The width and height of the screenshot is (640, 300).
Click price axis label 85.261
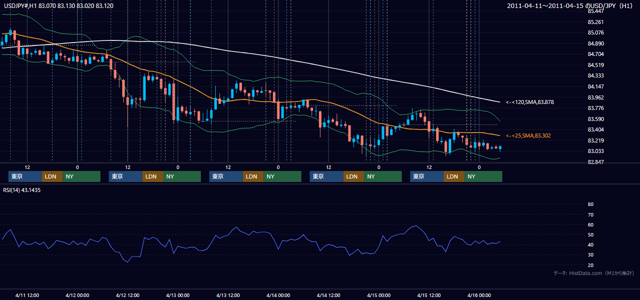[595, 22]
